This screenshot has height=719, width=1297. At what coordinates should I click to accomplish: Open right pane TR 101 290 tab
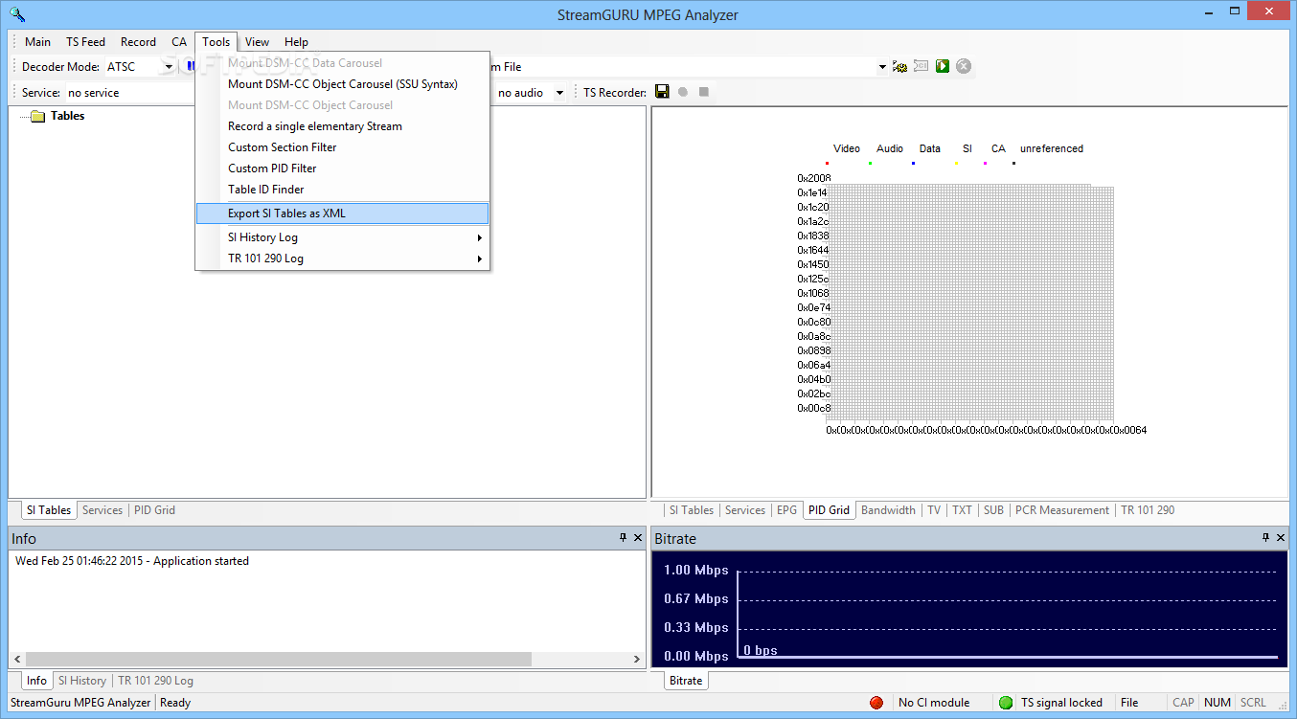pos(1148,510)
